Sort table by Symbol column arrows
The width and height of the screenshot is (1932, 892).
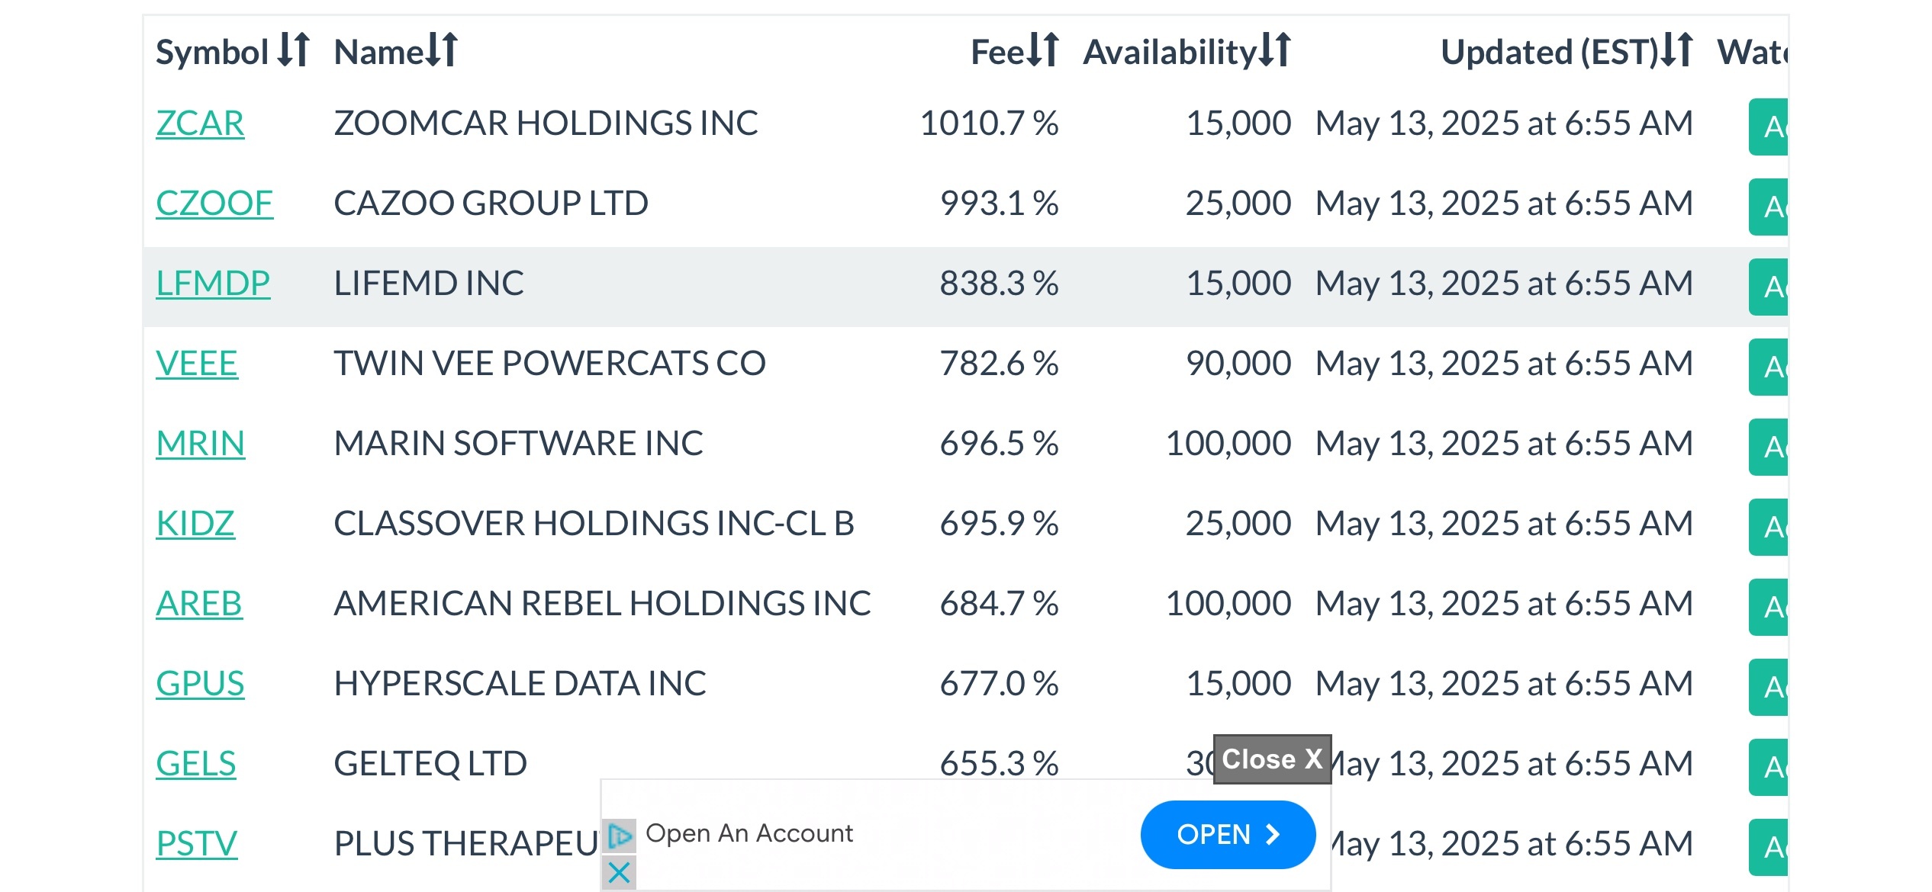pos(293,50)
